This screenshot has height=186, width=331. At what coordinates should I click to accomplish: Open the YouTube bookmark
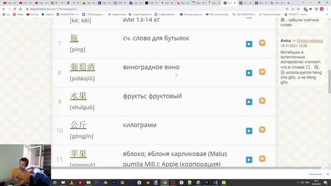pos(33,14)
